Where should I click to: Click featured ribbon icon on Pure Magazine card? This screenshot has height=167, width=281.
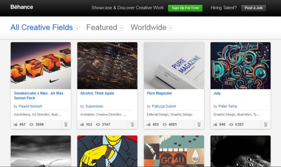click(199, 125)
